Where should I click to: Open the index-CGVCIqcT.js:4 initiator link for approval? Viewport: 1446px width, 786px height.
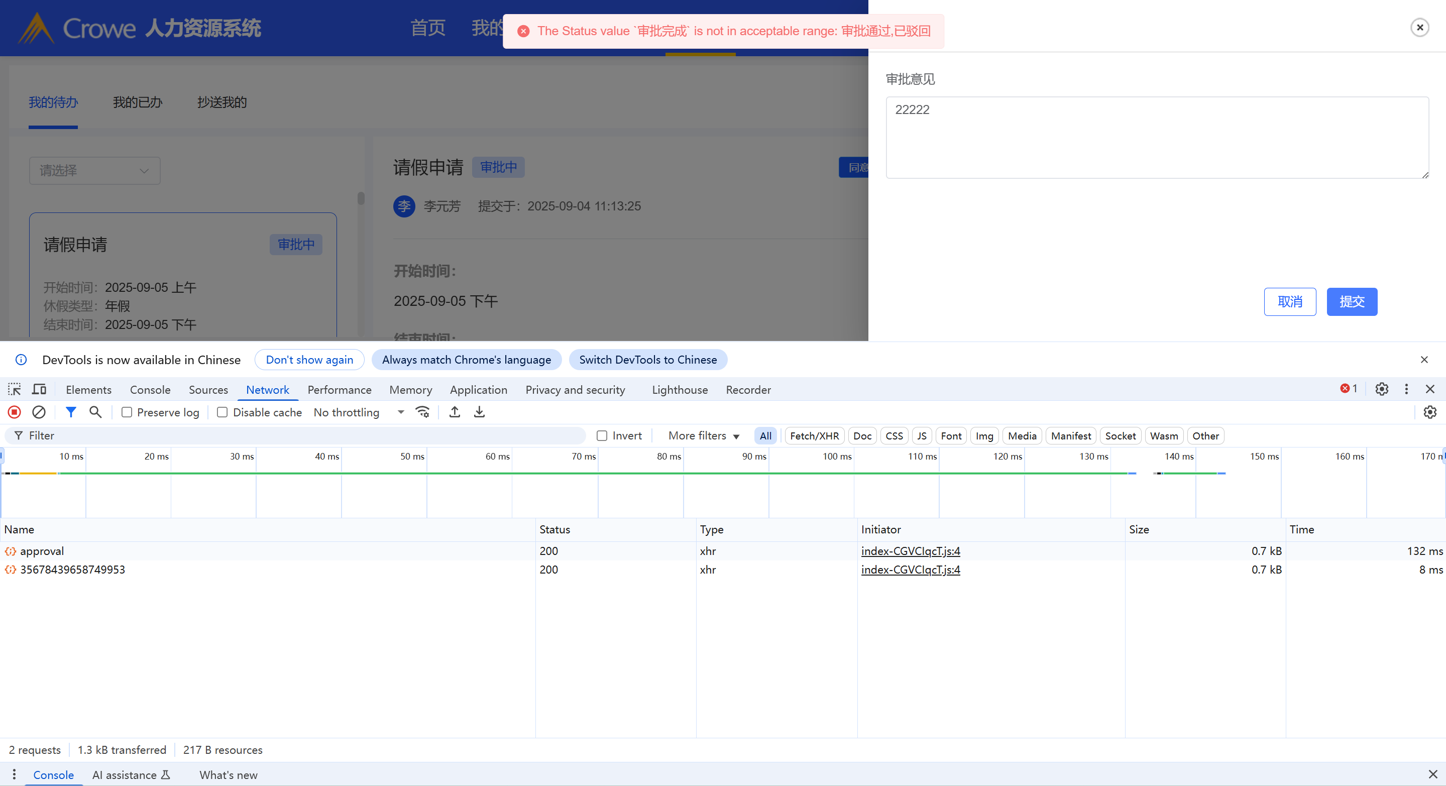coord(911,551)
